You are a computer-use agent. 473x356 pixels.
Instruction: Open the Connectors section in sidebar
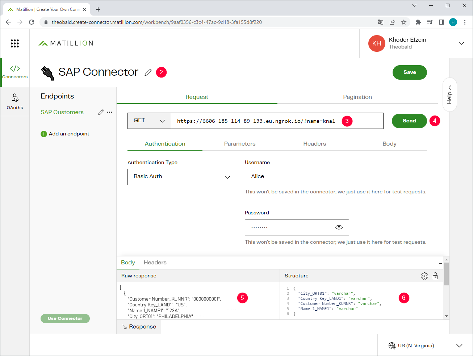point(15,72)
